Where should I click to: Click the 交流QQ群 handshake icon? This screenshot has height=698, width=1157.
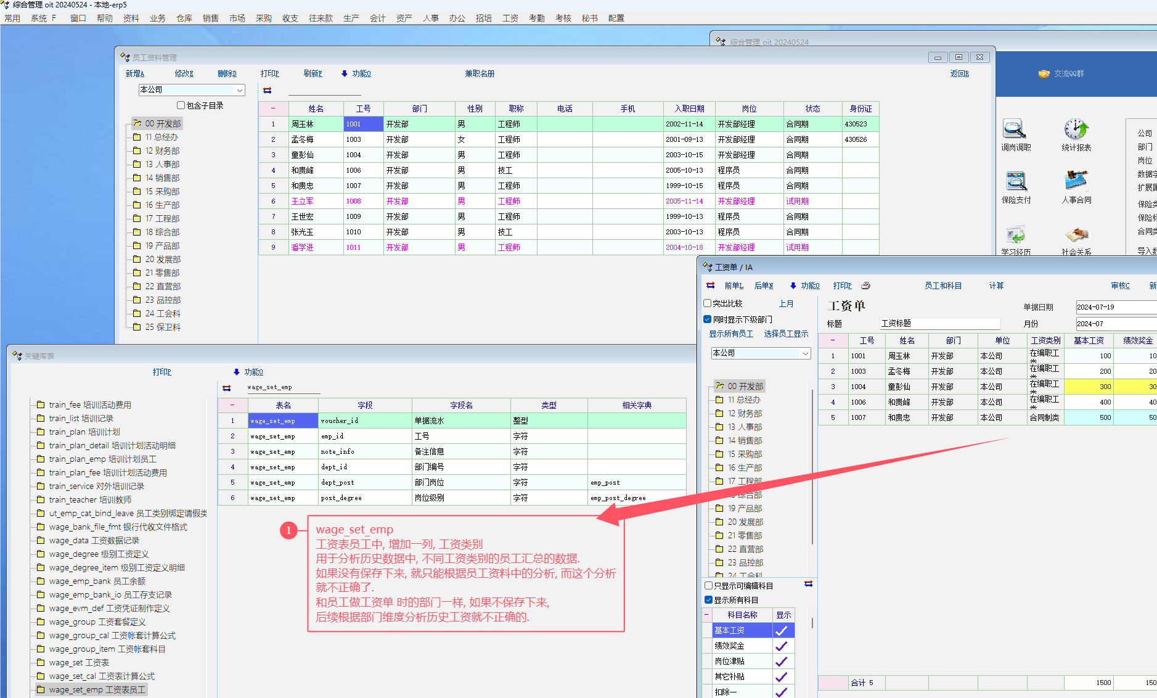click(x=1044, y=74)
